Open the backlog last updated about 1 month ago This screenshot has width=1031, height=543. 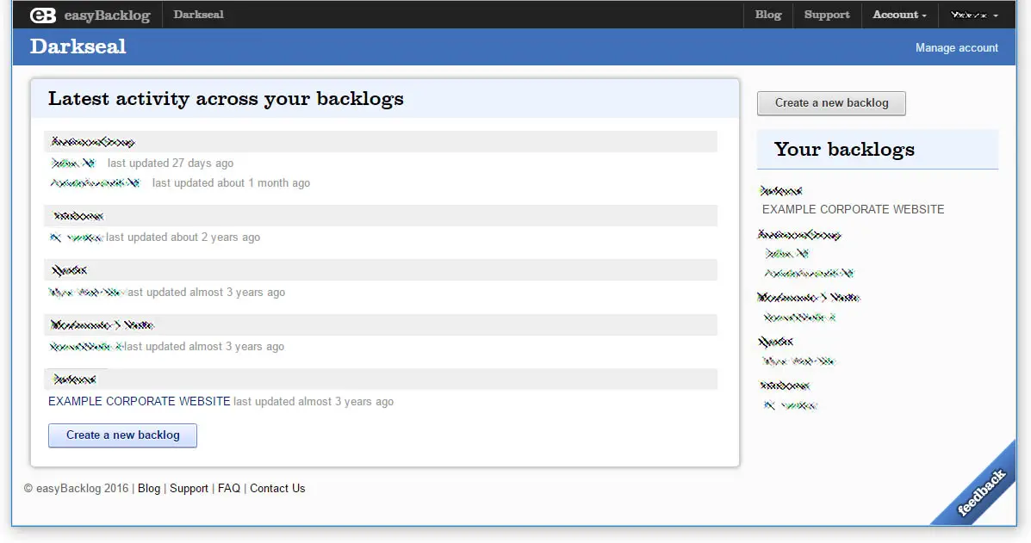coord(96,183)
